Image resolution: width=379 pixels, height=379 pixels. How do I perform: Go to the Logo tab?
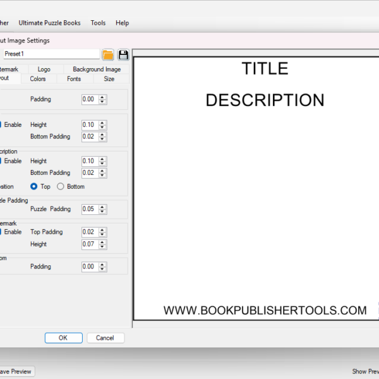[x=44, y=69]
